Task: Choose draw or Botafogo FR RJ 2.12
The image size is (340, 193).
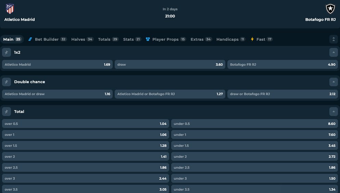Action: click(282, 94)
